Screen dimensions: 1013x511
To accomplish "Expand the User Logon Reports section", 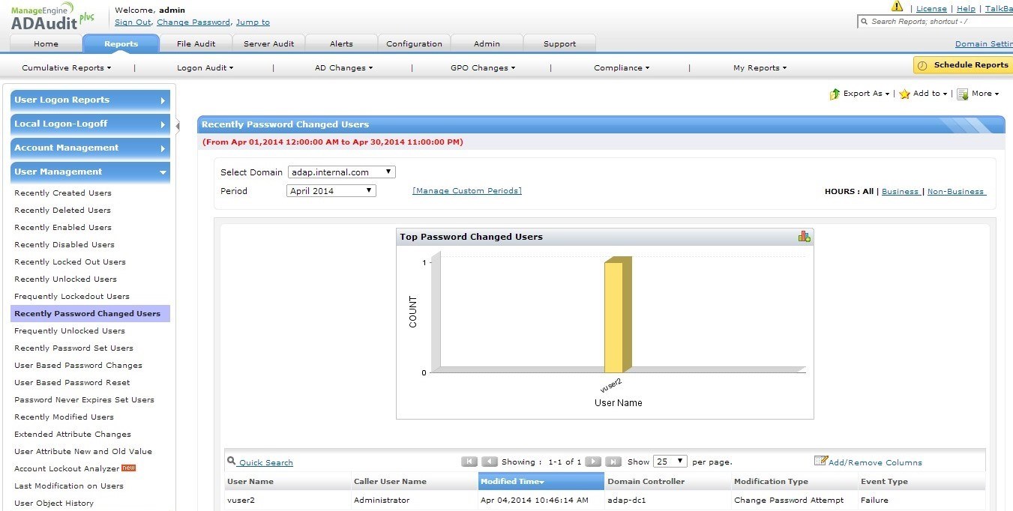I will click(x=90, y=100).
